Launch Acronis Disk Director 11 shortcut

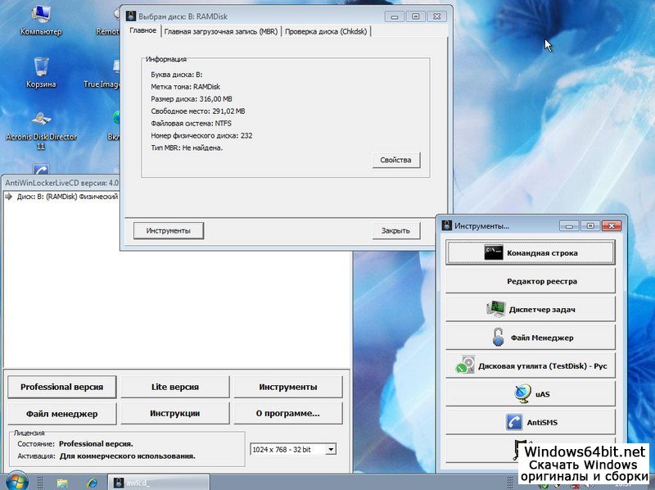click(x=40, y=123)
